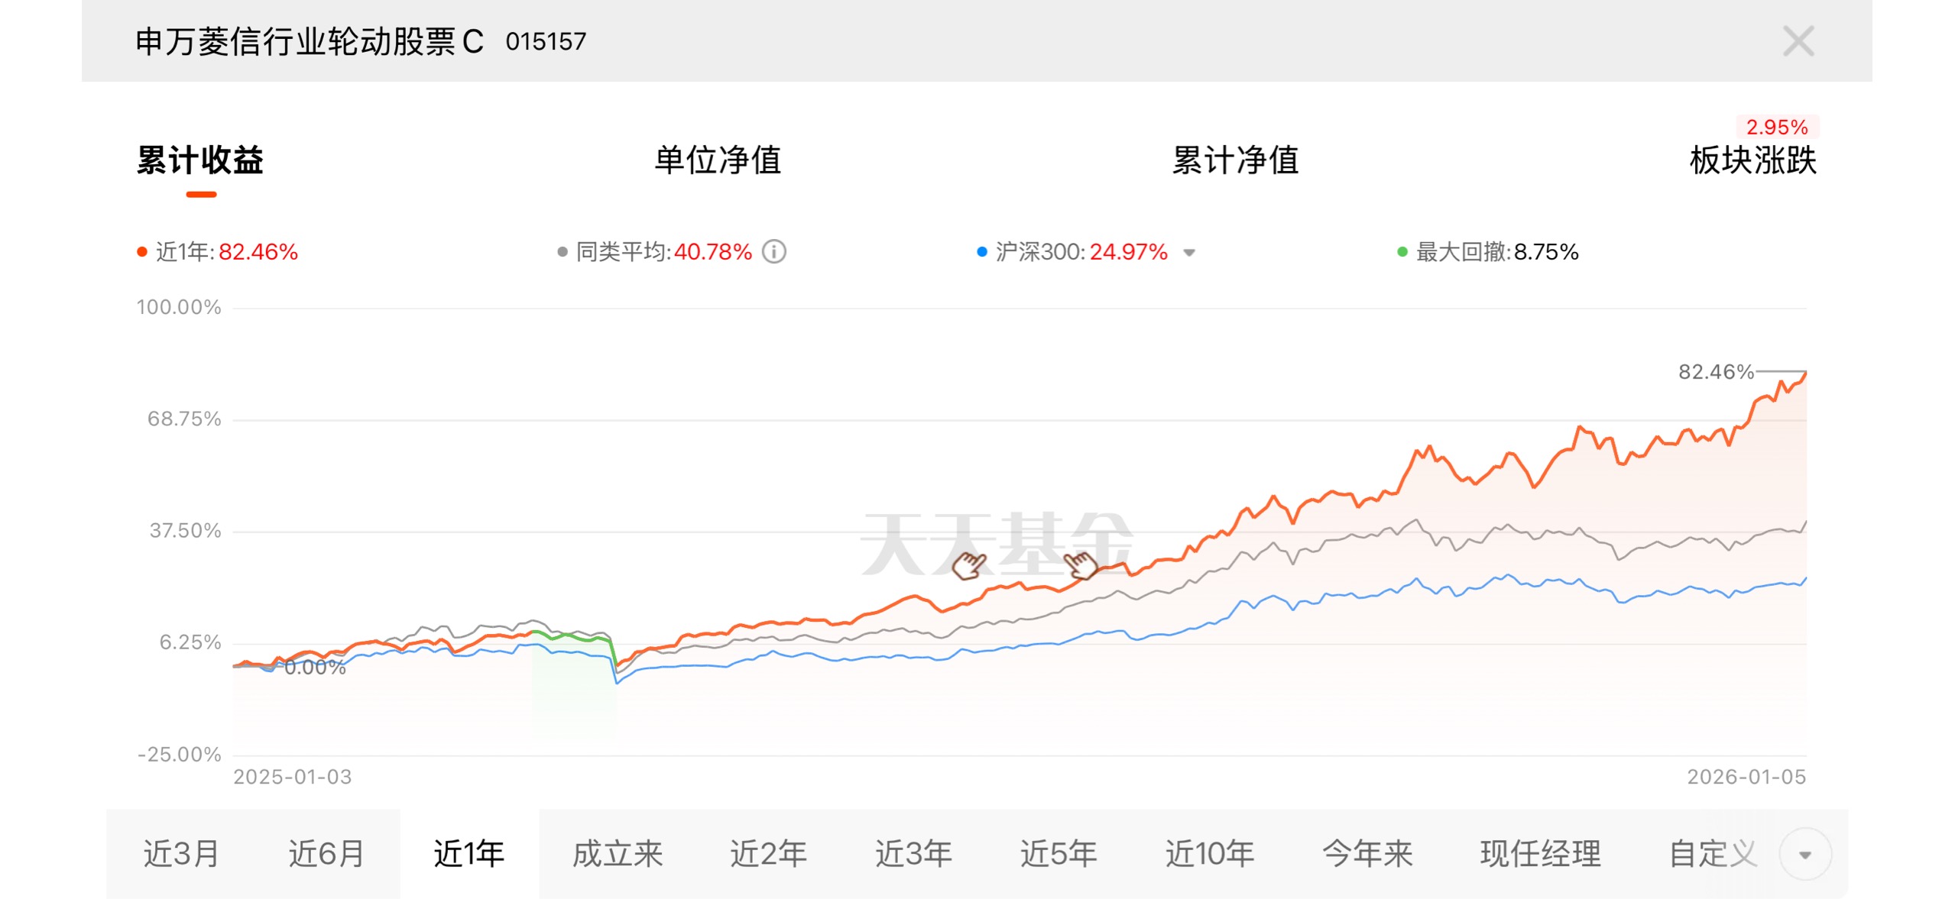Choose the 近3年 time range

[x=913, y=854]
